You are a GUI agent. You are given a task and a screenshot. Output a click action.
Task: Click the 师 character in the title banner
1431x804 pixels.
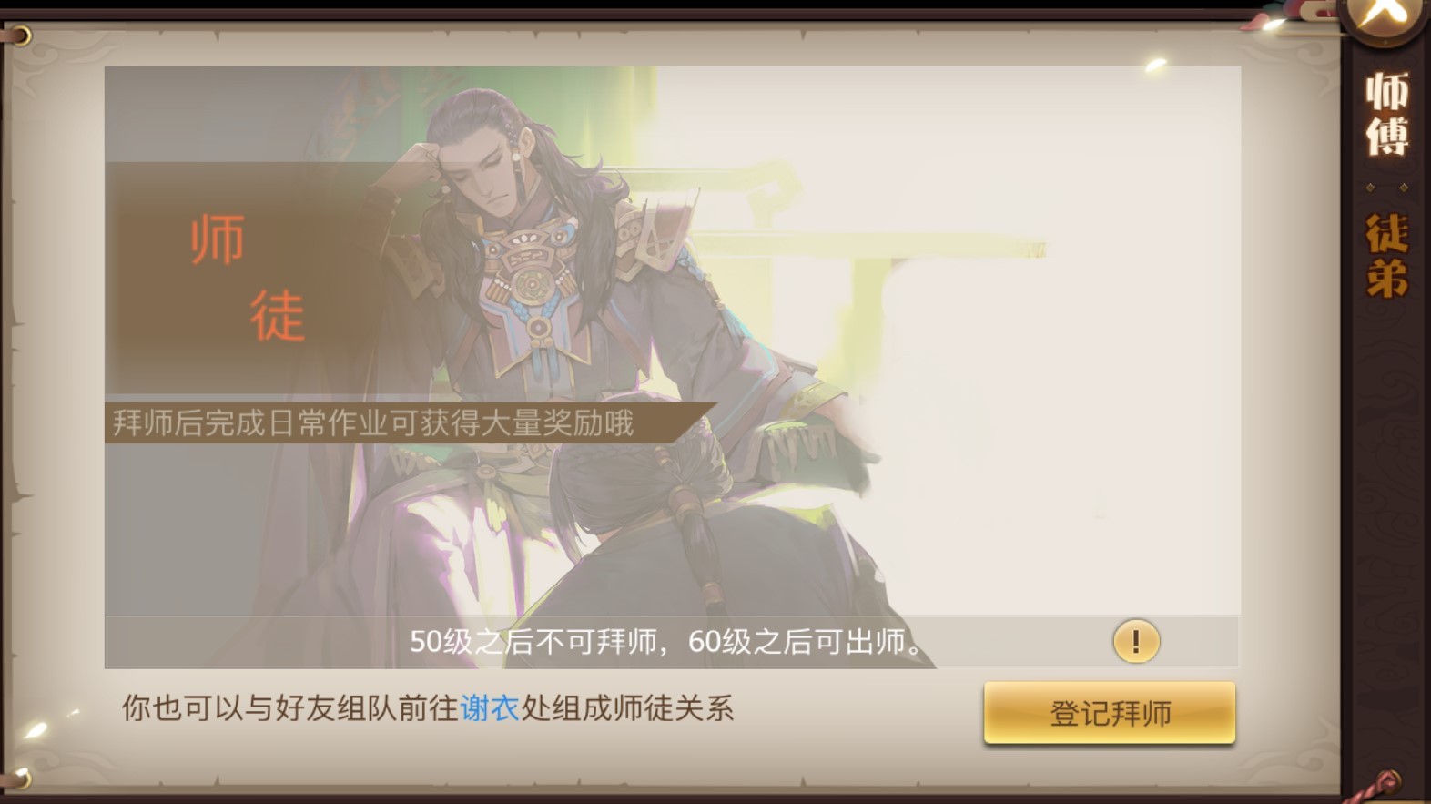pos(218,239)
